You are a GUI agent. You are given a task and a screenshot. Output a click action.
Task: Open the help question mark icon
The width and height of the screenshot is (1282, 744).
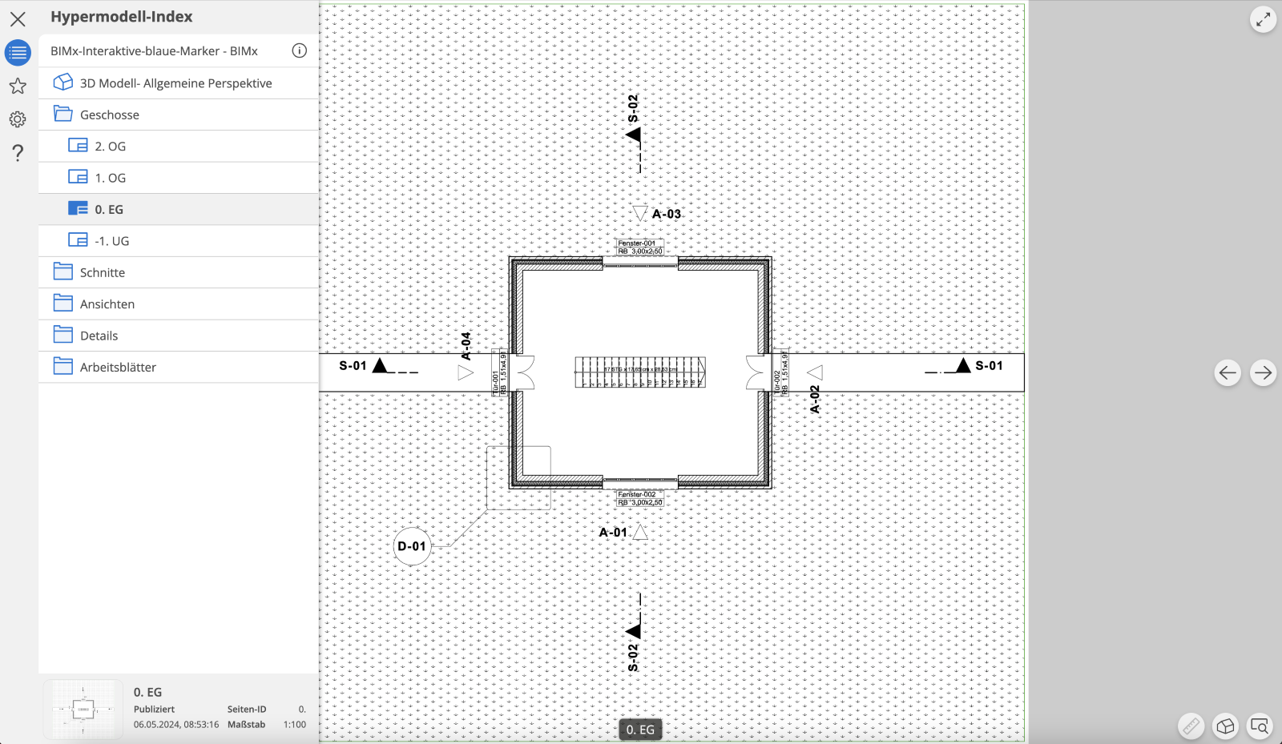[18, 153]
